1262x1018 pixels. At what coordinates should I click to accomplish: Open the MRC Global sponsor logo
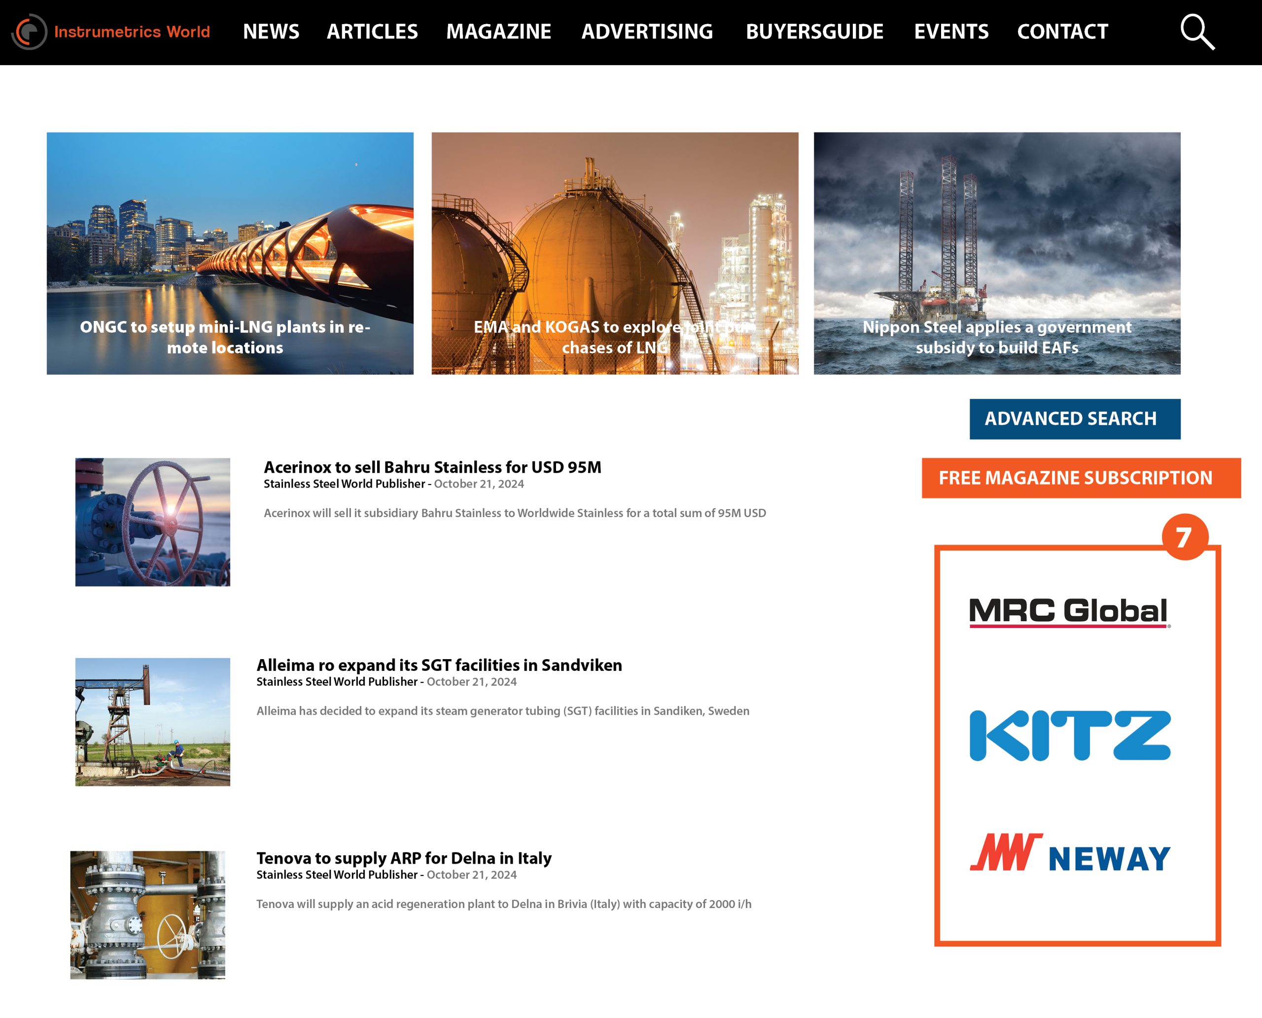(1069, 612)
